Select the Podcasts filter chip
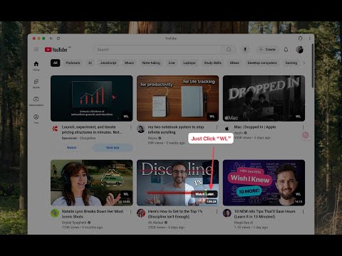This screenshot has height=256, width=342. 73,63
